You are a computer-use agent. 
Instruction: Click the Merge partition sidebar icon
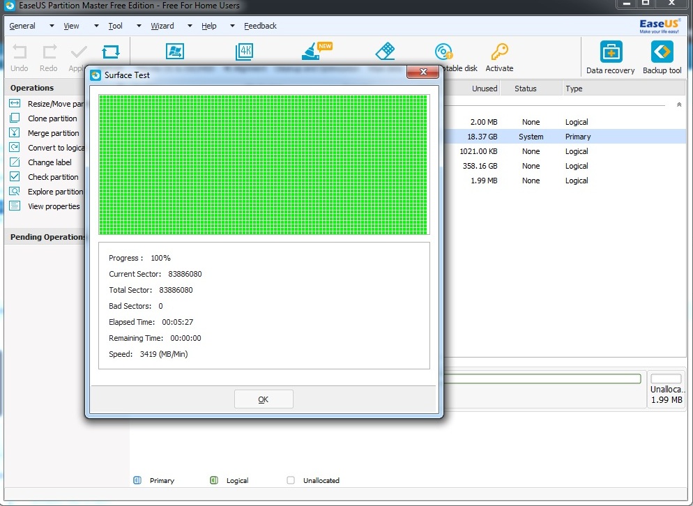[x=15, y=133]
